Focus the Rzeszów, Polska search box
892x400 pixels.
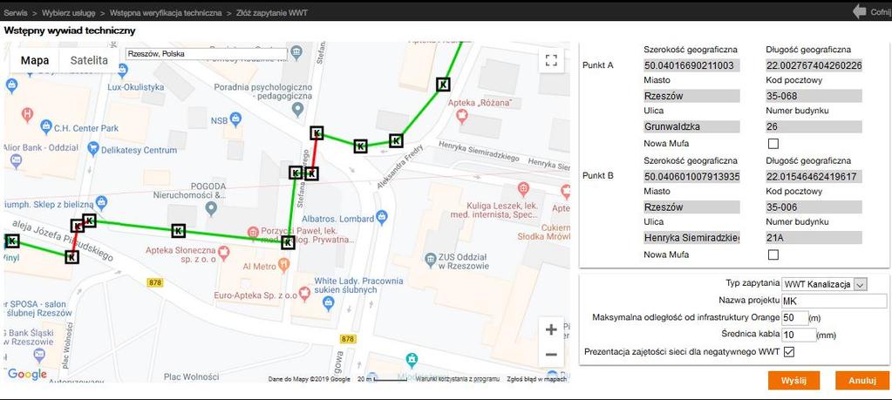point(206,54)
